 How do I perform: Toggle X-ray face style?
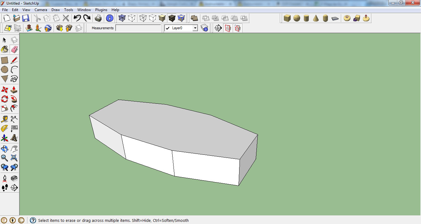(x=122, y=18)
